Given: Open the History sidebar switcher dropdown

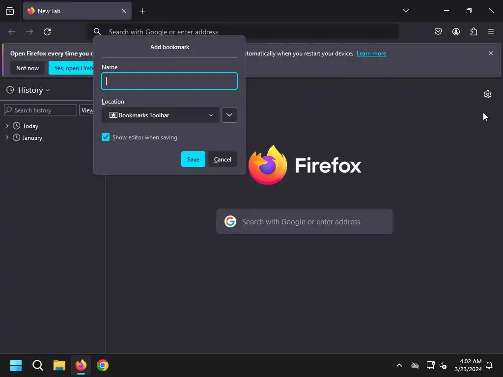Looking at the screenshot, I should click(33, 90).
